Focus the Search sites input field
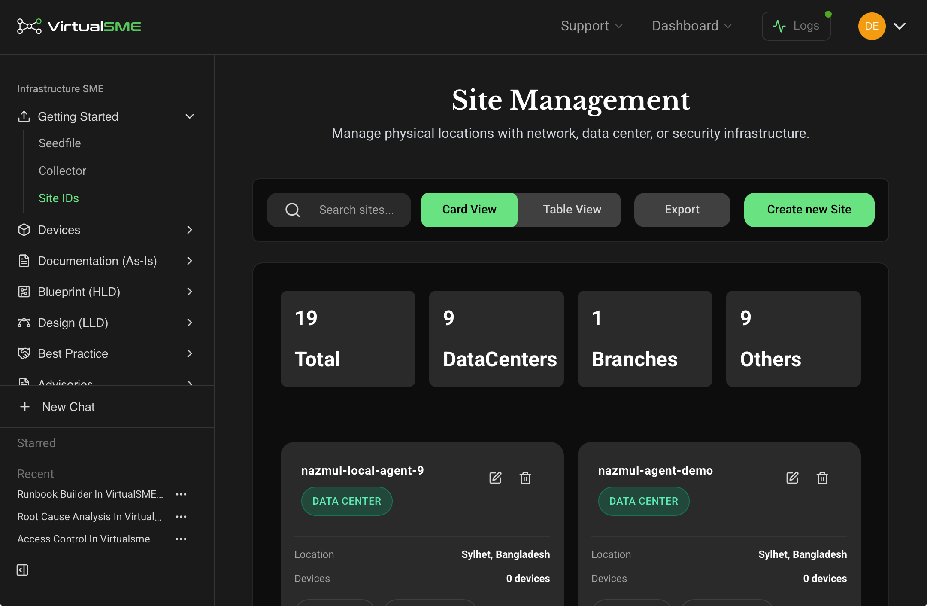 coord(339,210)
